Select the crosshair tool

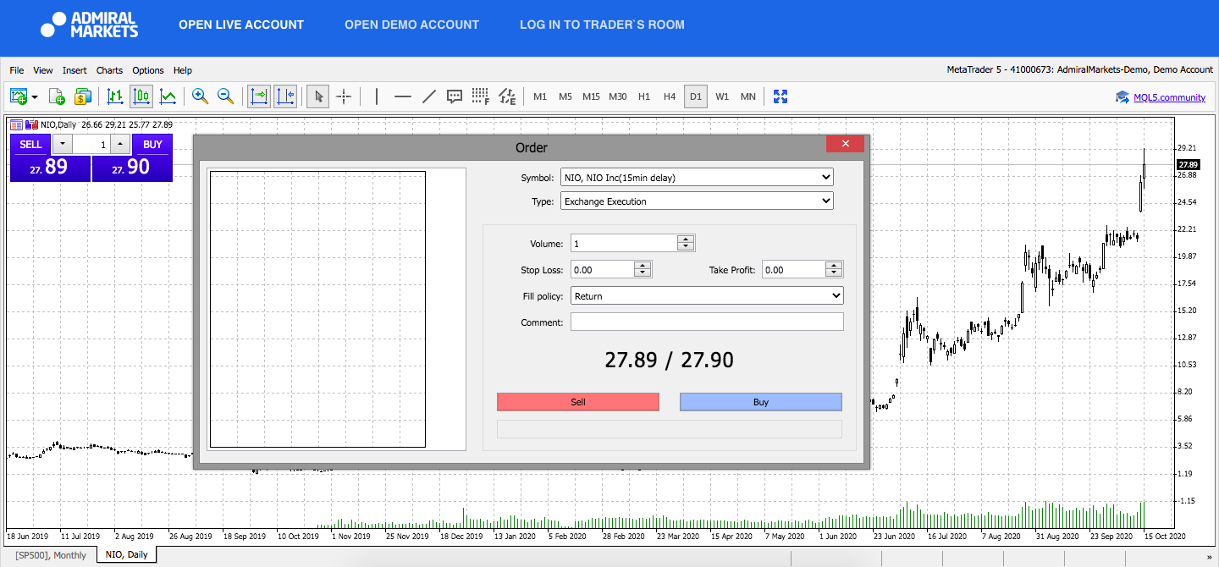344,96
